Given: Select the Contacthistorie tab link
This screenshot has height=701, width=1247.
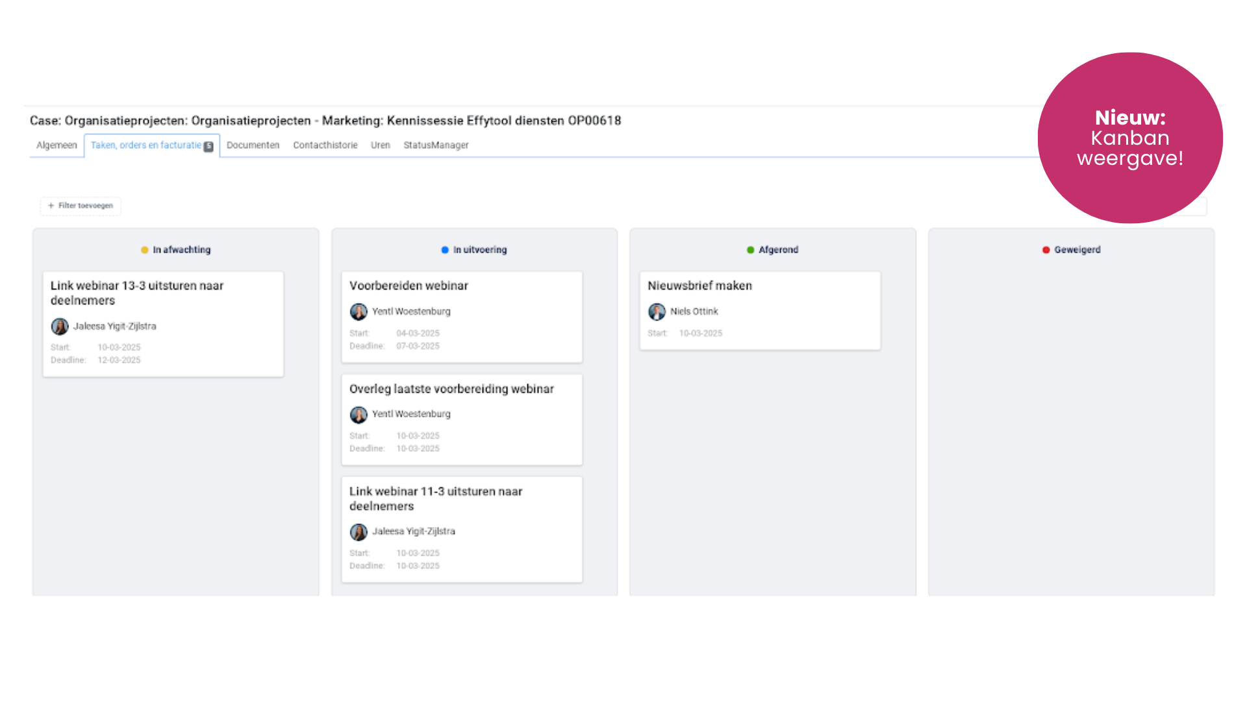Looking at the screenshot, I should coord(325,145).
